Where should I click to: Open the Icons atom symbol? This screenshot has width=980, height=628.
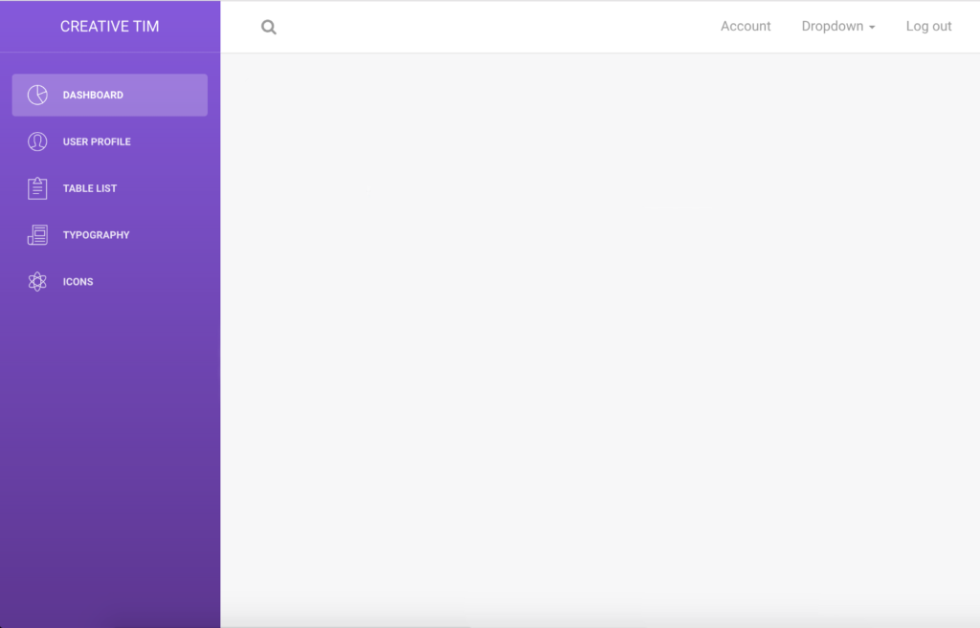pos(37,282)
